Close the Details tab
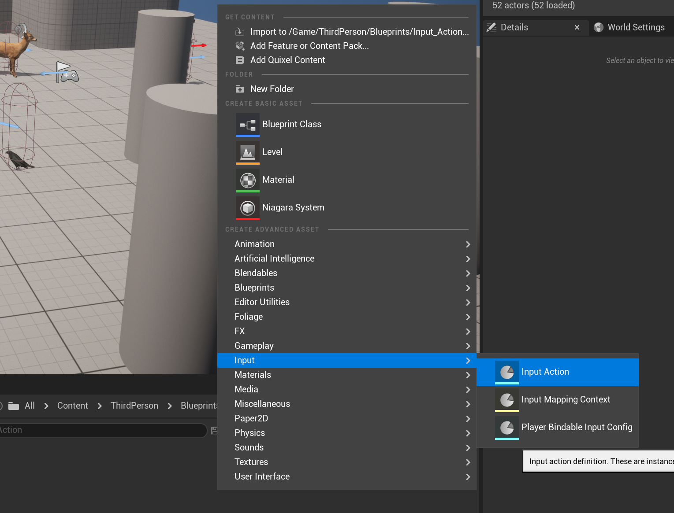 (577, 27)
